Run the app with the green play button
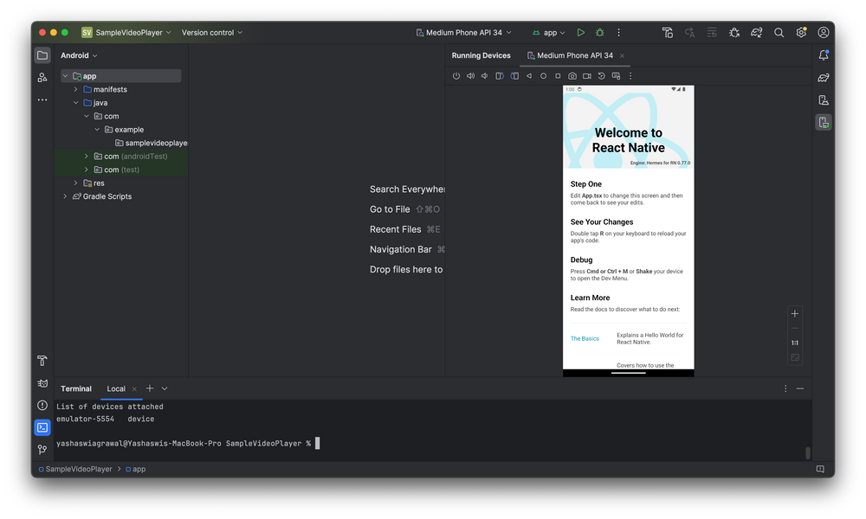 tap(581, 32)
